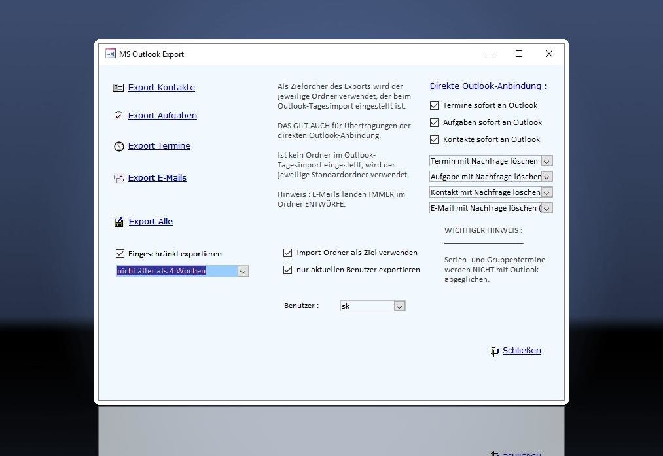Close the MS Outlook Export window
The image size is (663, 456).
coord(549,54)
